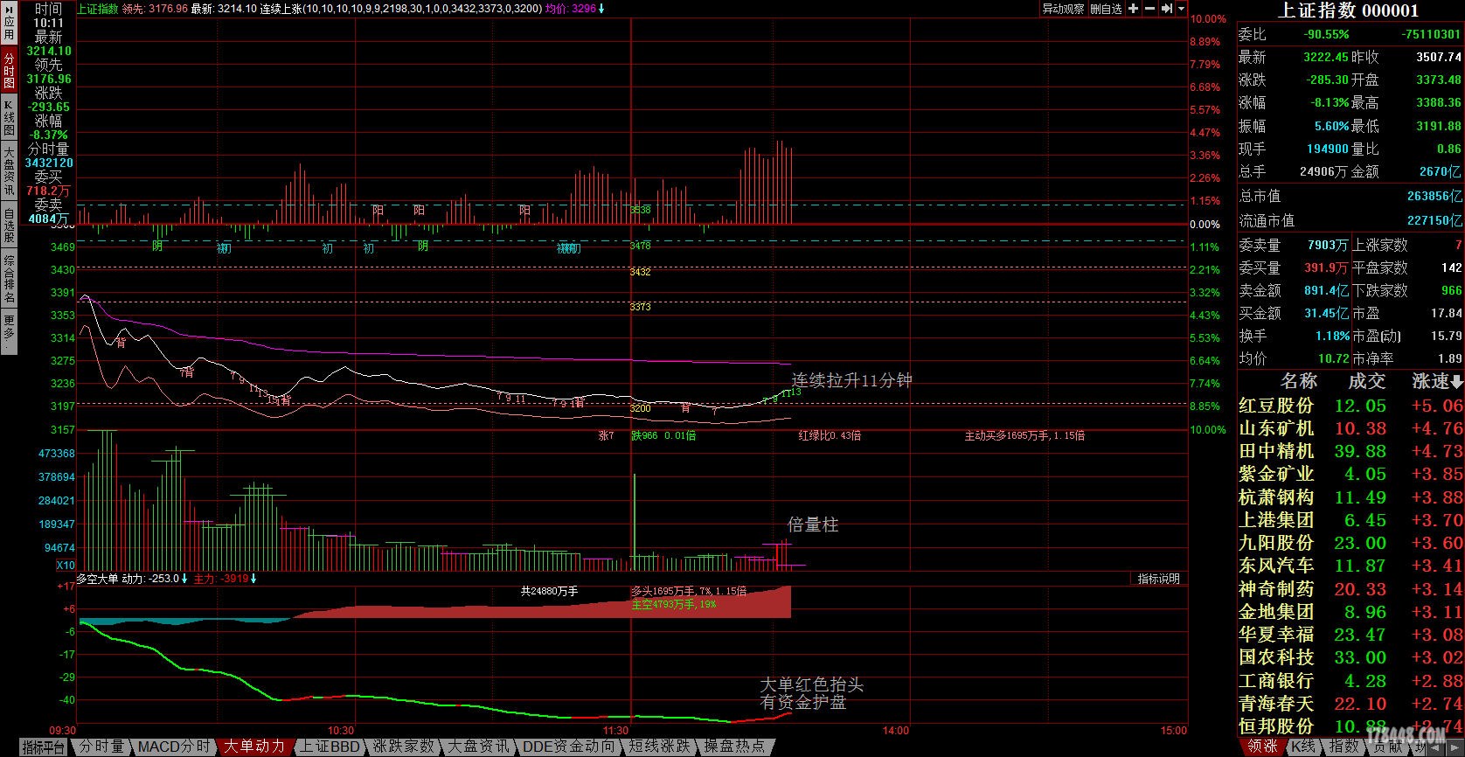Select 东风汽车 stock row
This screenshot has width=1465, height=757.
pos(1350,566)
